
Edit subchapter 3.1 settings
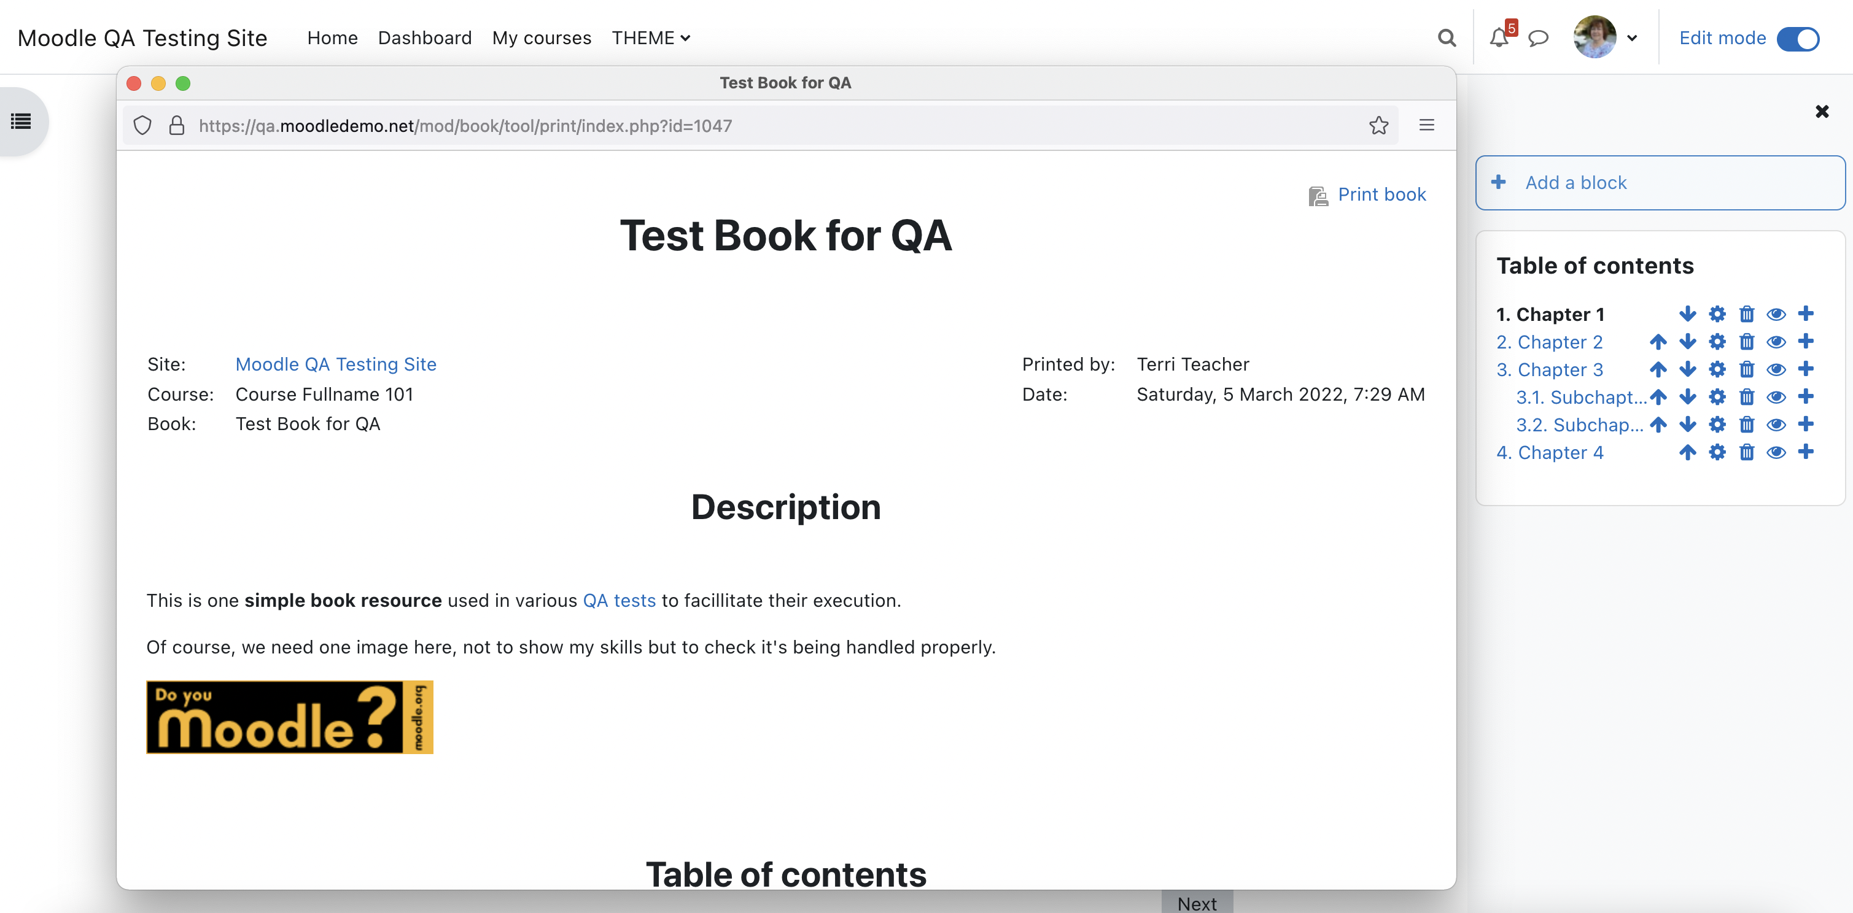[1717, 397]
